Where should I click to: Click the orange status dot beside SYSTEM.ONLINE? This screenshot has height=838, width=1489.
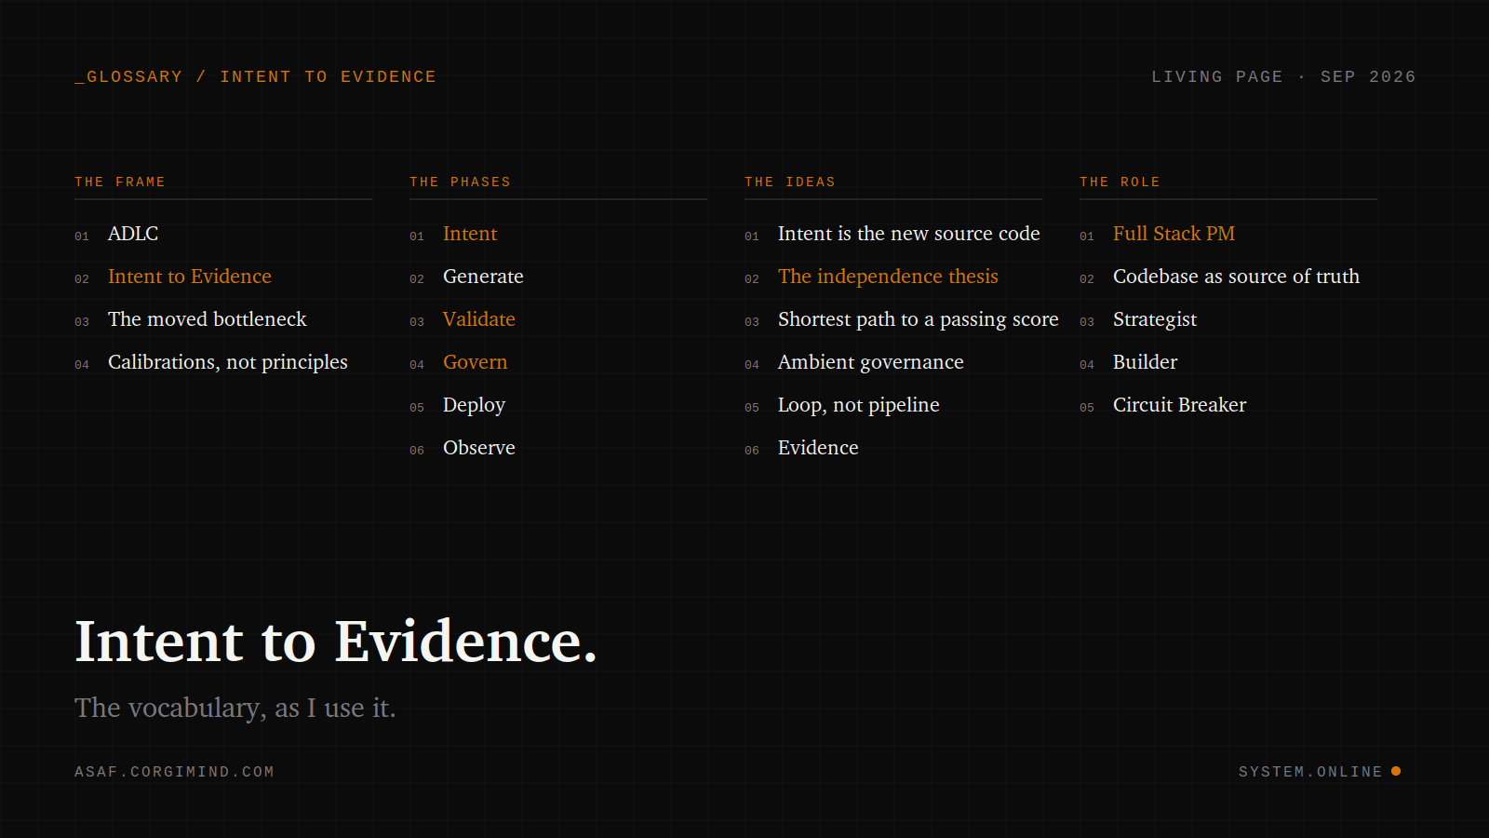pos(1396,771)
